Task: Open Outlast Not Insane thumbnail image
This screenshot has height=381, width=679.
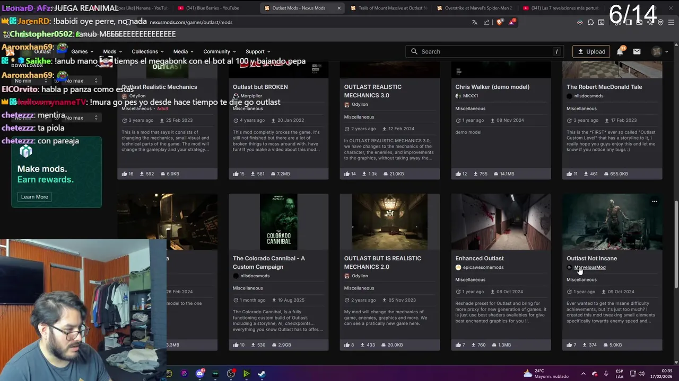Action: [612, 222]
